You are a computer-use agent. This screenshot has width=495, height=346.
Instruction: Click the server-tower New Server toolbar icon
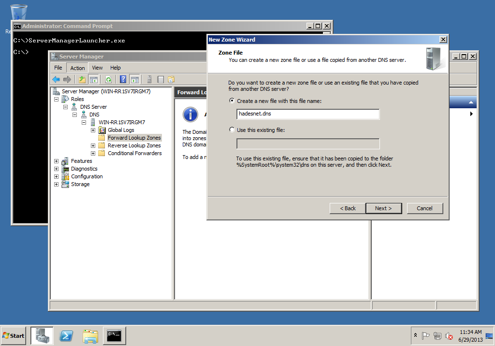(x=150, y=80)
